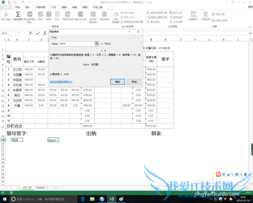
Task: Click Trace Dependents
Action: tap(157, 17)
